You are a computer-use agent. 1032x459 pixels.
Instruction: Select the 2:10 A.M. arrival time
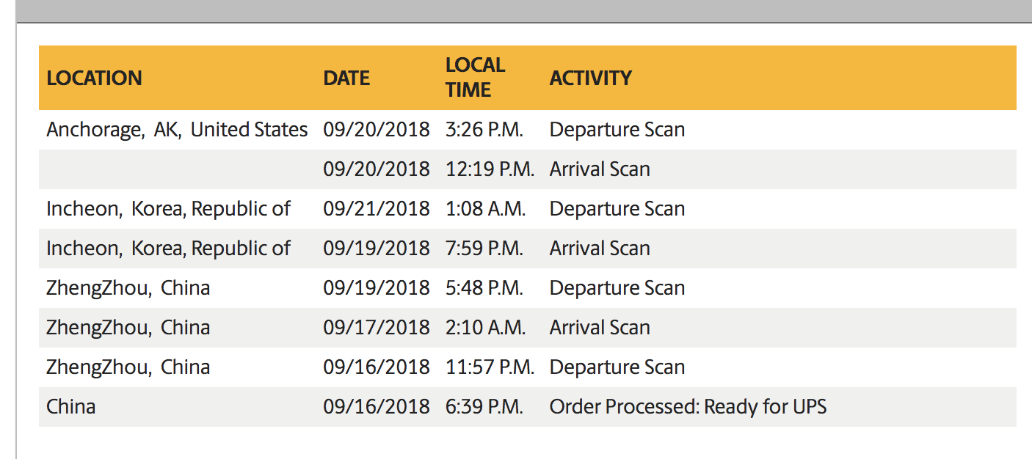(485, 328)
